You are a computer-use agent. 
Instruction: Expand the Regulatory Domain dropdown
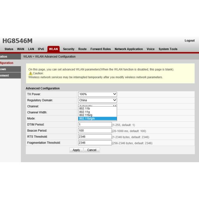tap(98, 100)
